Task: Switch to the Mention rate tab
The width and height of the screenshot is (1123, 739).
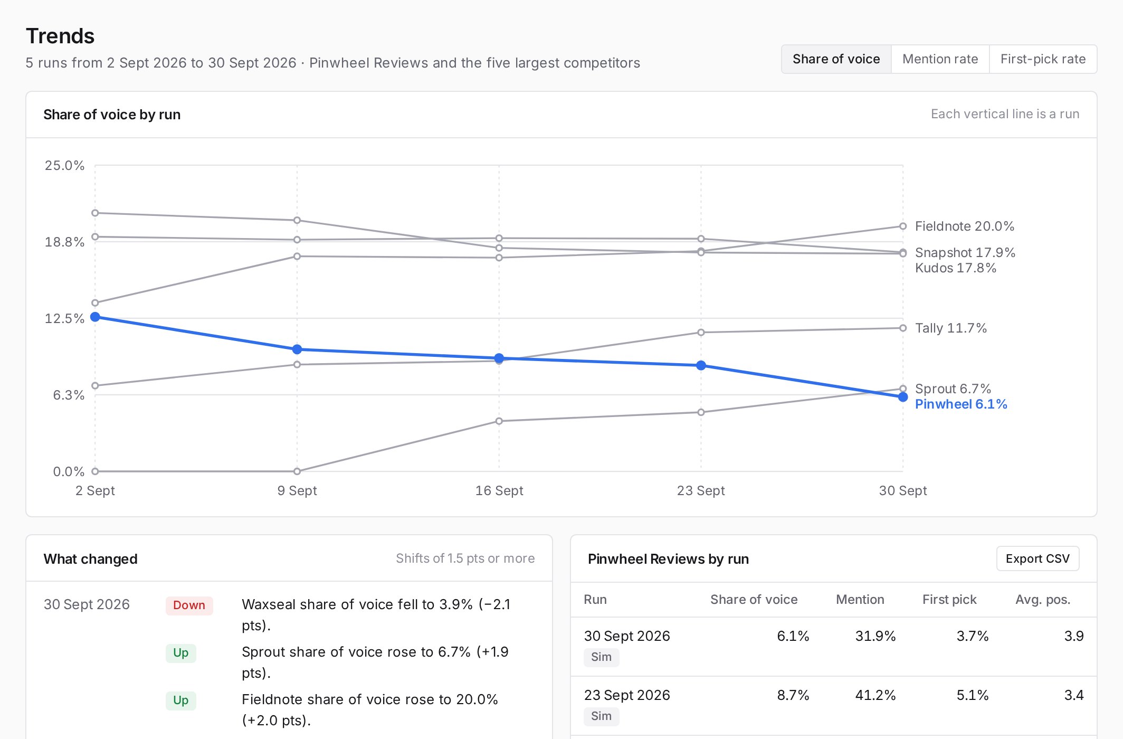Action: click(x=940, y=59)
